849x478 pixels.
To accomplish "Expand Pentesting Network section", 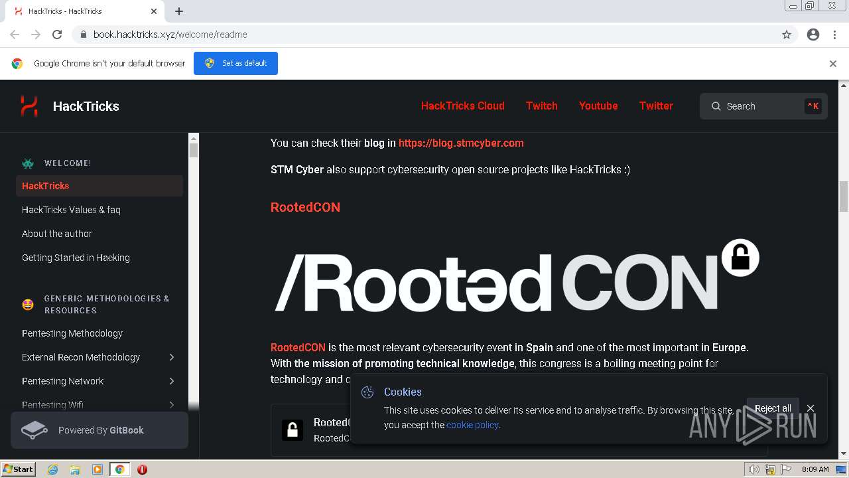I will tap(172, 381).
